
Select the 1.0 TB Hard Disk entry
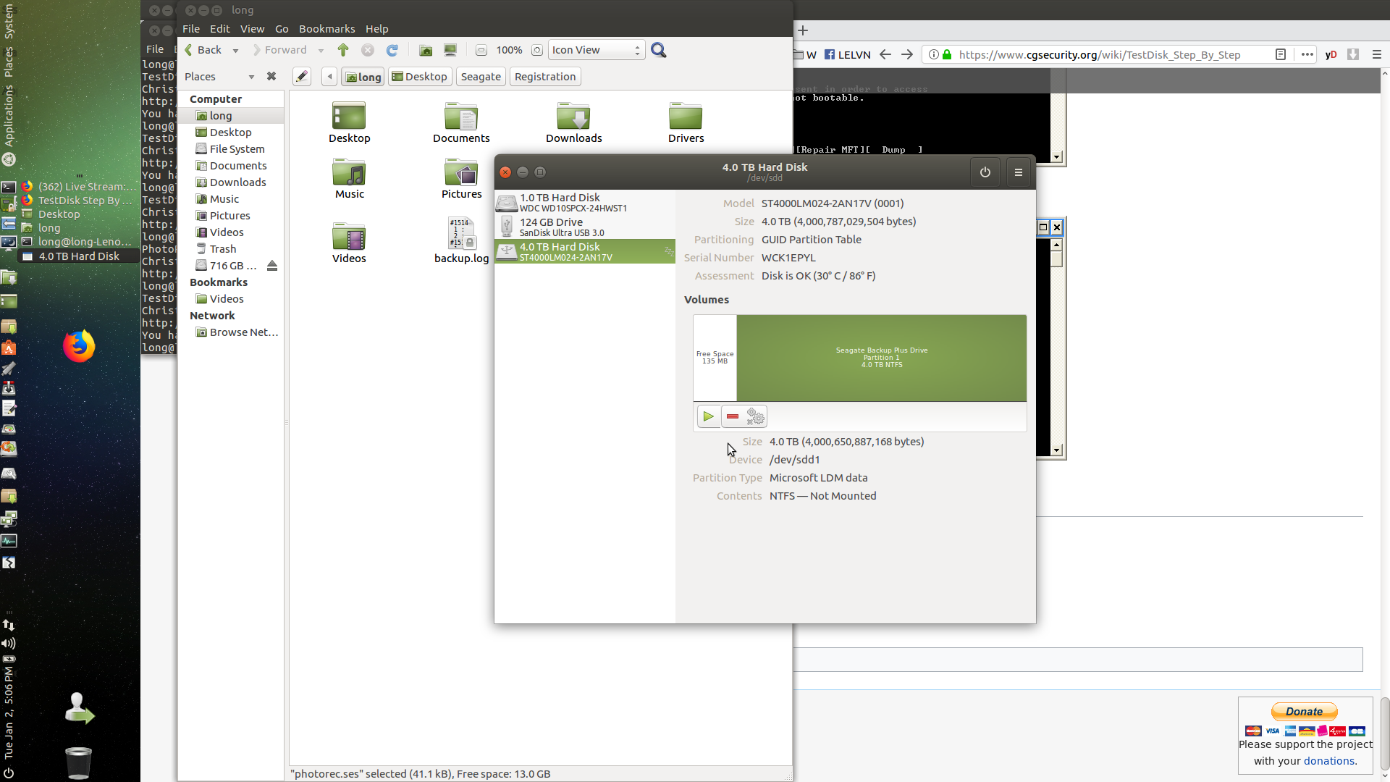[x=582, y=201]
